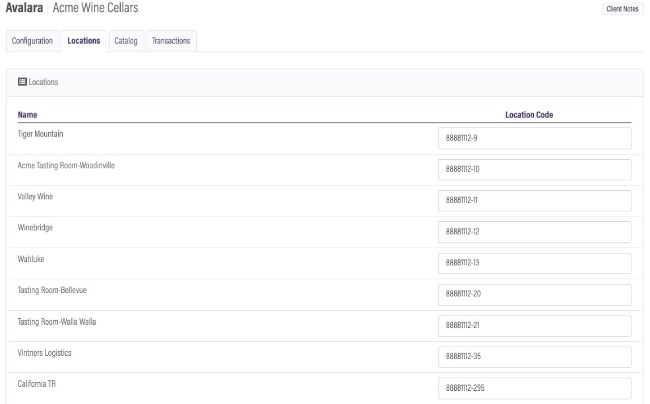Click the Tasting Room-Bellevue name

52,290
